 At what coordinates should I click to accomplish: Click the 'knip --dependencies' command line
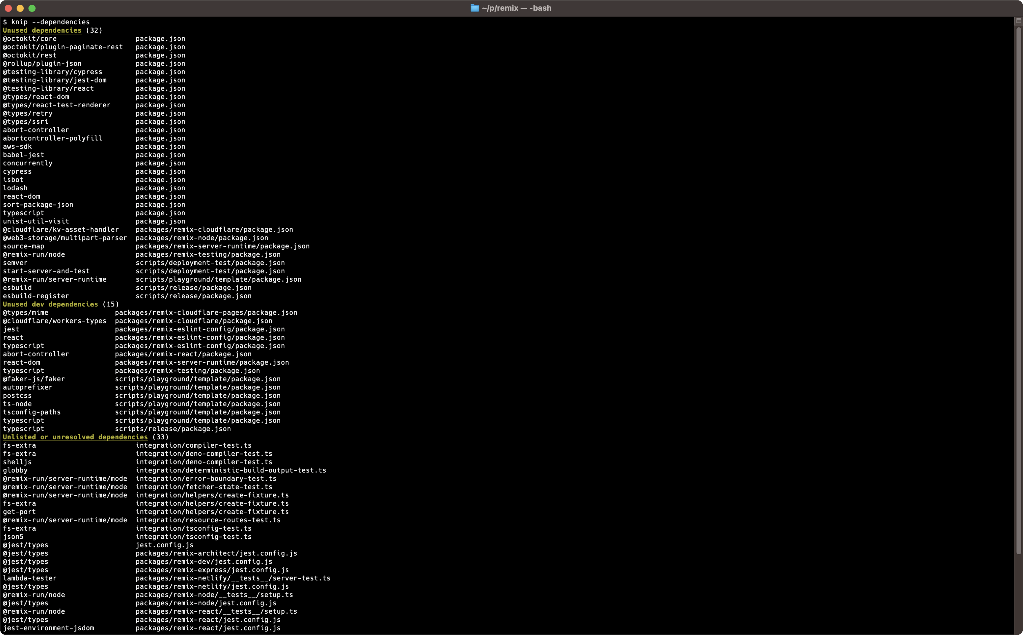click(x=50, y=22)
